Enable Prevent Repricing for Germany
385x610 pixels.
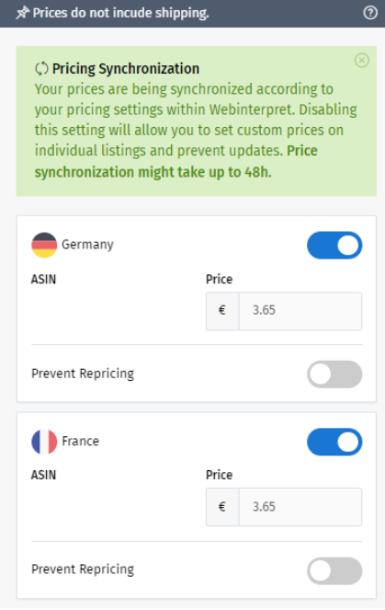(334, 374)
